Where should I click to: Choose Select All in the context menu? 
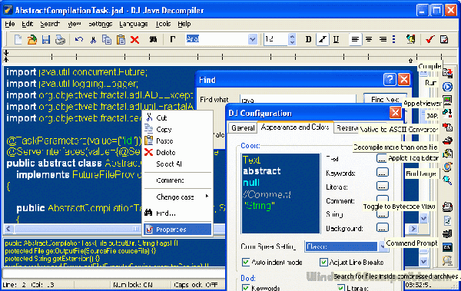pyautogui.click(x=177, y=164)
